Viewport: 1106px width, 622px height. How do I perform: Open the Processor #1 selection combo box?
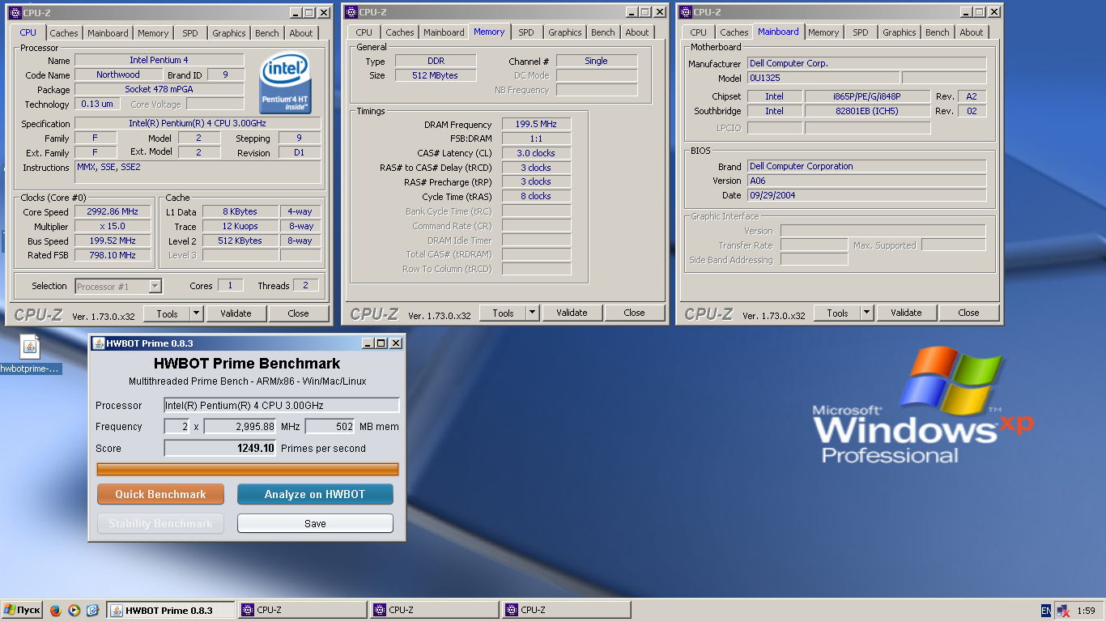click(118, 286)
